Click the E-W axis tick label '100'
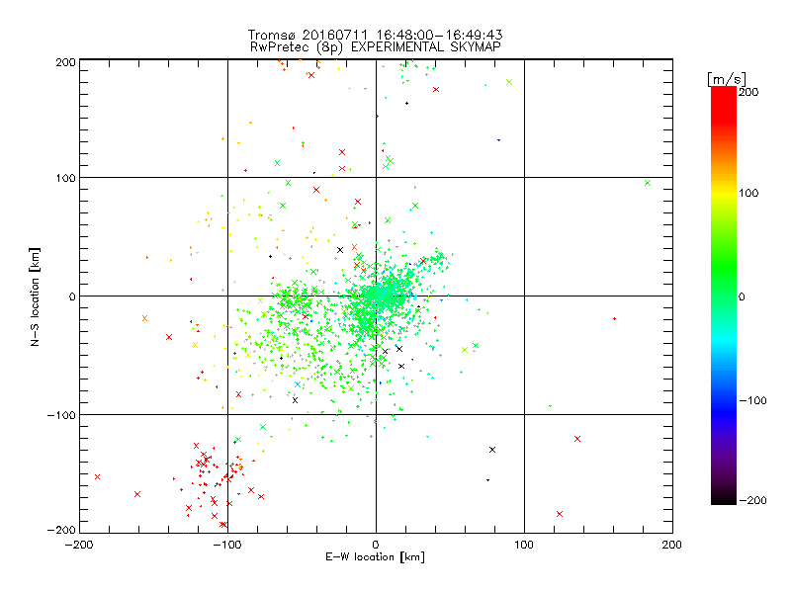 pyautogui.click(x=524, y=545)
